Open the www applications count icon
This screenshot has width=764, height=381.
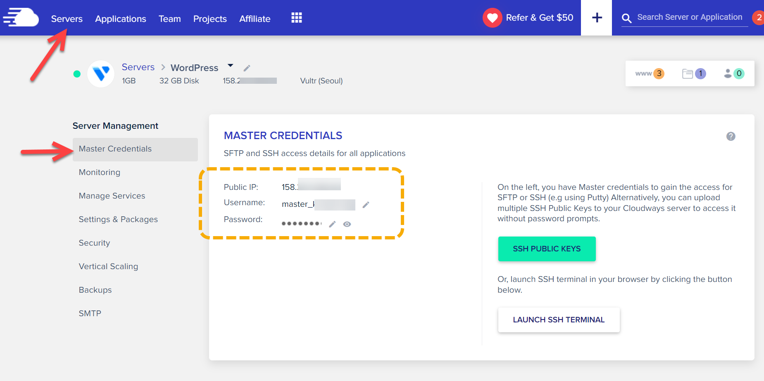(x=650, y=73)
